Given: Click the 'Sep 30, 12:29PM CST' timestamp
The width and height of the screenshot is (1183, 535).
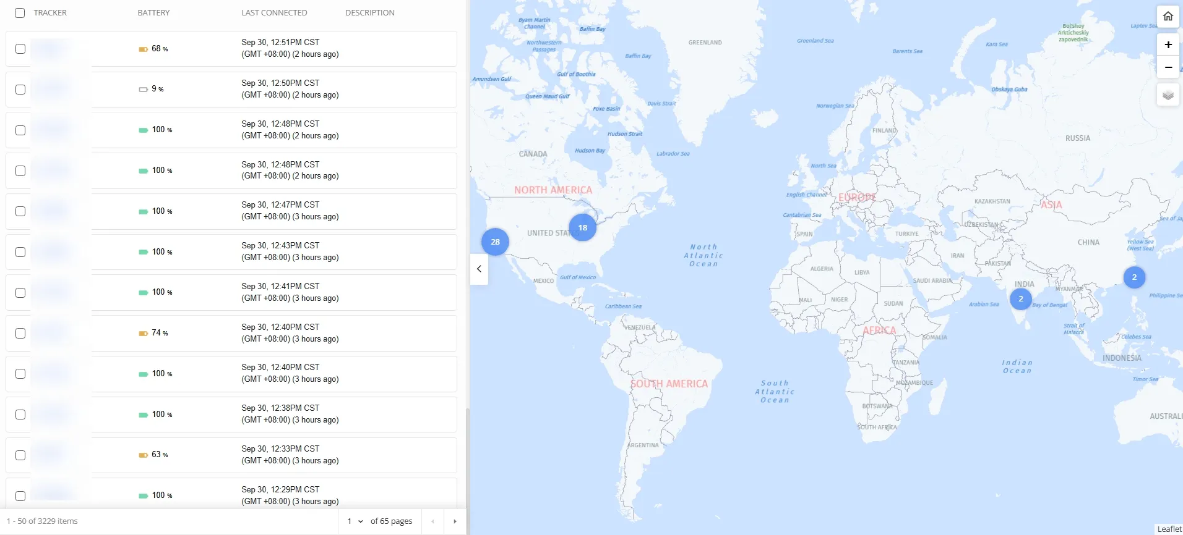Looking at the screenshot, I should click(x=280, y=490).
